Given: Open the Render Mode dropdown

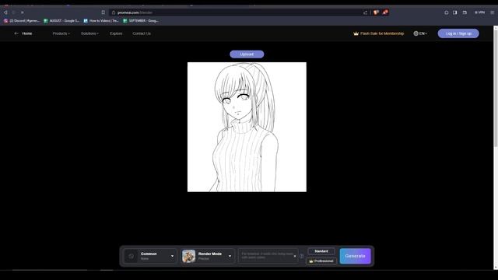Looking at the screenshot, I should pyautogui.click(x=208, y=256).
